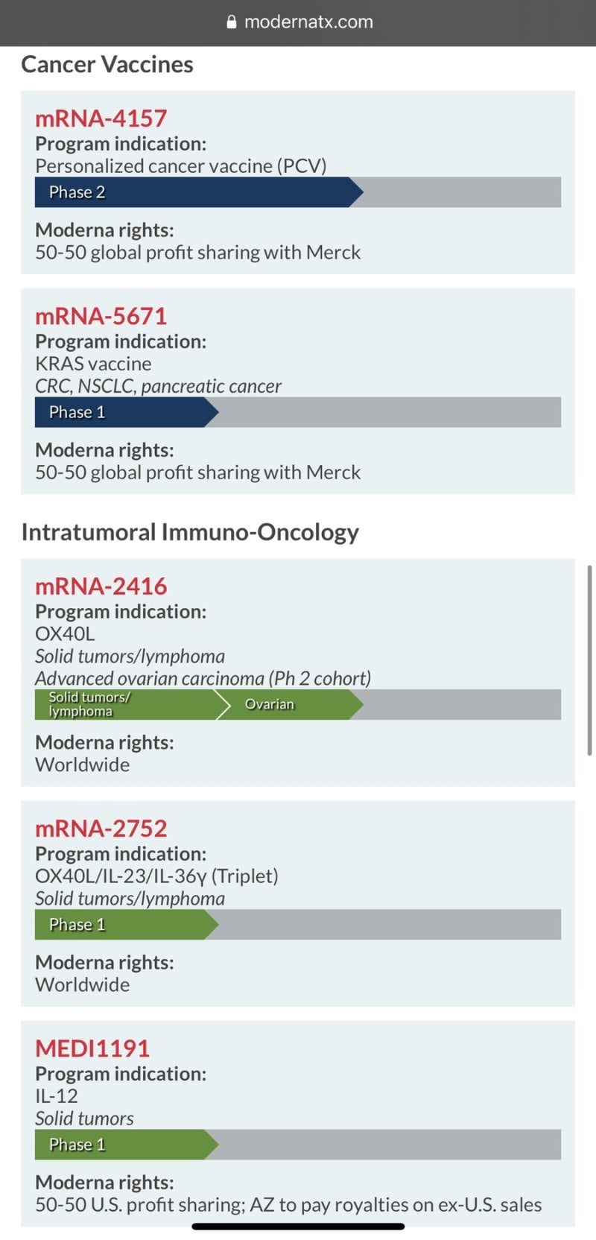Image resolution: width=596 pixels, height=1240 pixels.
Task: Tap the Cancer Vaccines heading
Action: coord(107,65)
